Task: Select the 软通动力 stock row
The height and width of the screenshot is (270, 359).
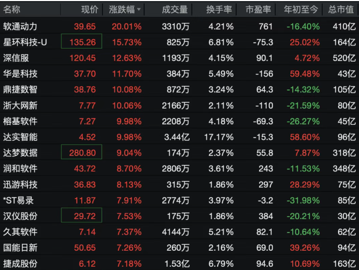Action: pyautogui.click(x=180, y=26)
